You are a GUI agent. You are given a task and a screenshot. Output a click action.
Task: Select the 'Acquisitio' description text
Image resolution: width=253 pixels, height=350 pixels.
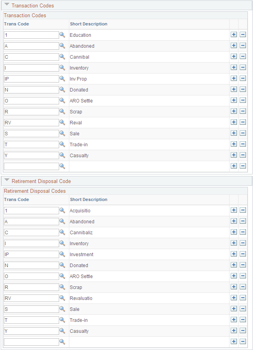point(80,211)
